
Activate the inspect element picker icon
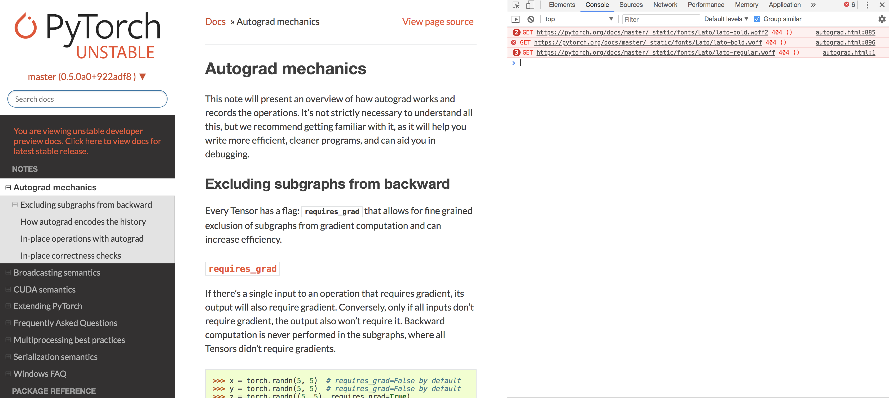point(516,5)
